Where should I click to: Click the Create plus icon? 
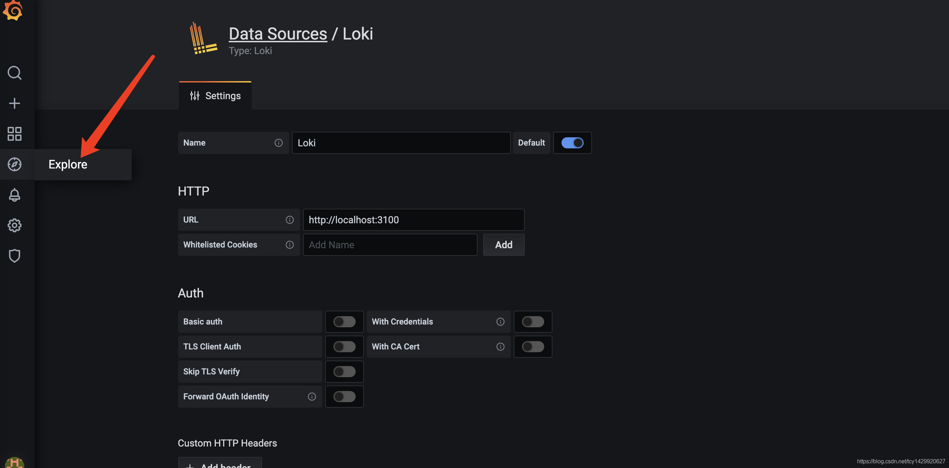tap(14, 103)
